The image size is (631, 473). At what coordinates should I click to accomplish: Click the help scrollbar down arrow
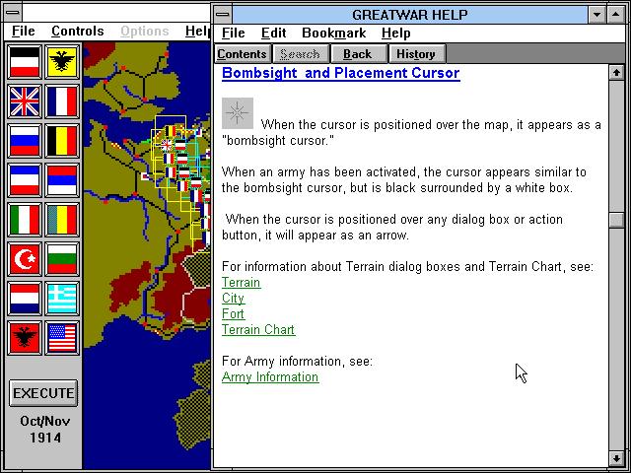(x=616, y=458)
